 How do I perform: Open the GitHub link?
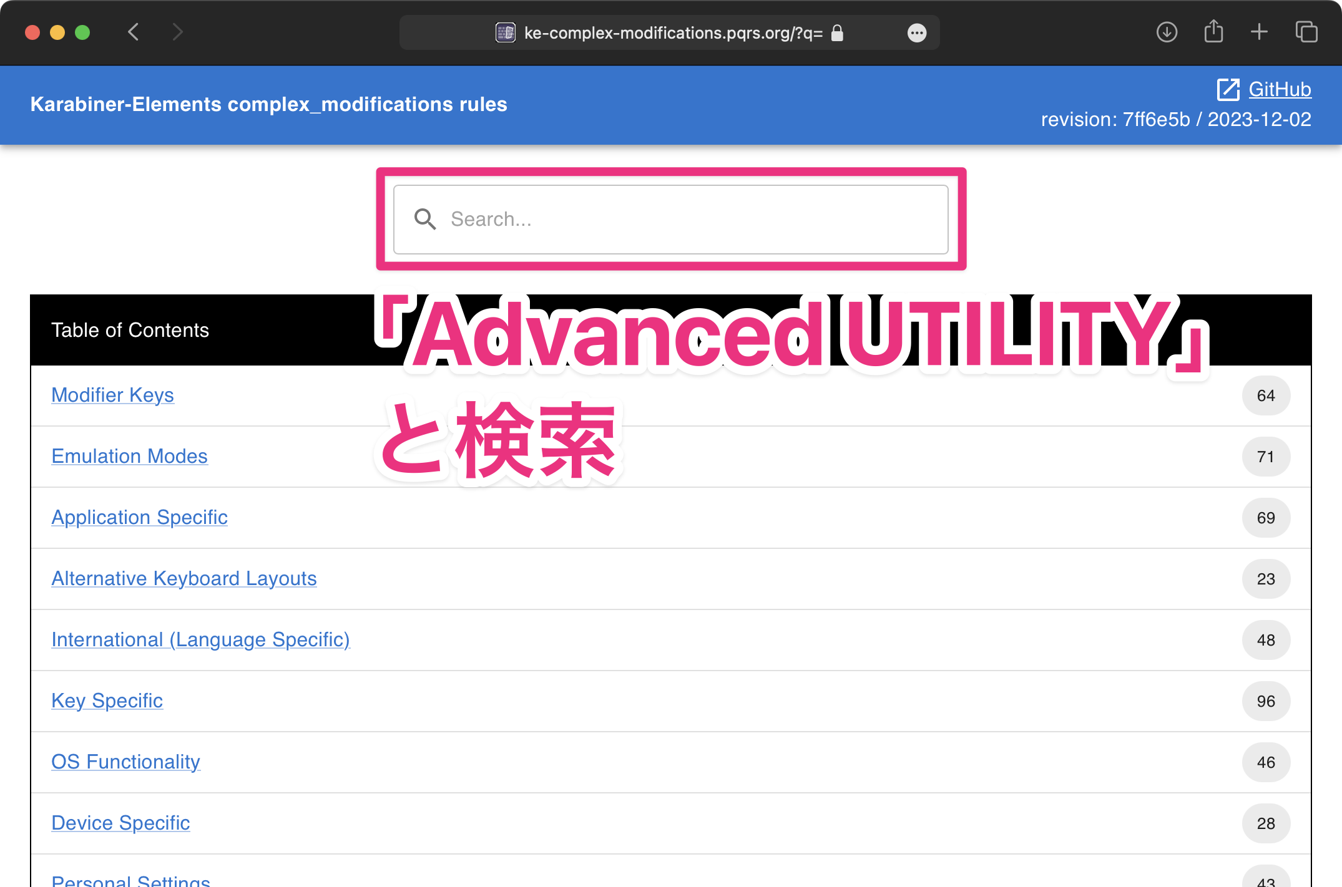pos(1280,89)
